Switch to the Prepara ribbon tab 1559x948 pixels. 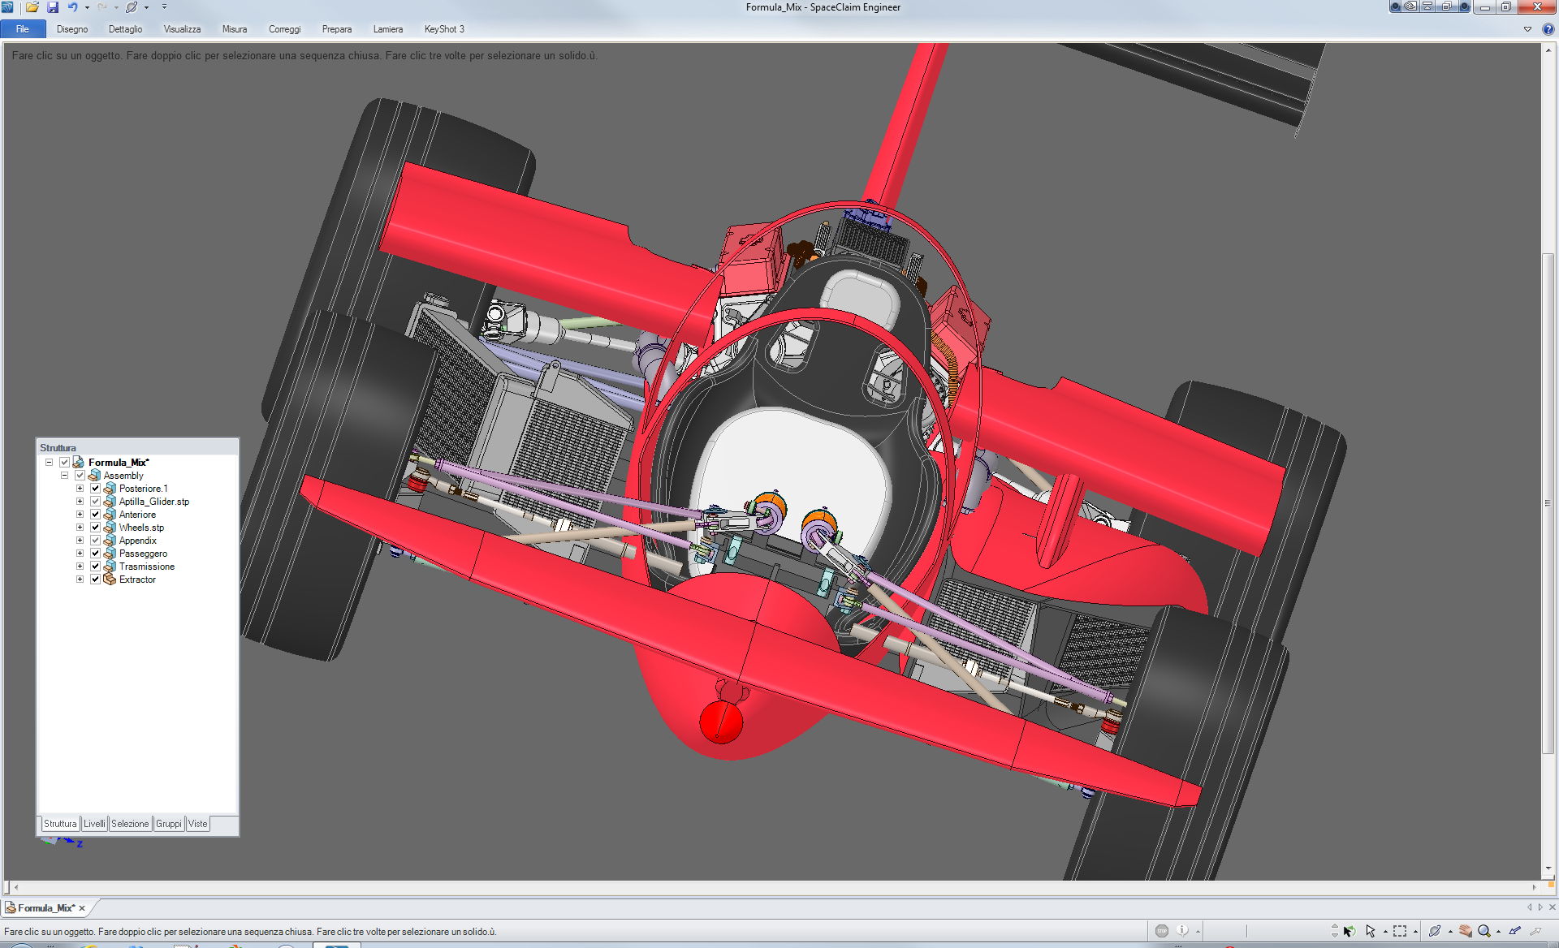pos(337,29)
